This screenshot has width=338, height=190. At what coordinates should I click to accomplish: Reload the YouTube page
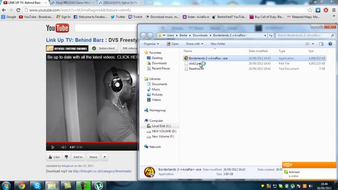point(18,10)
